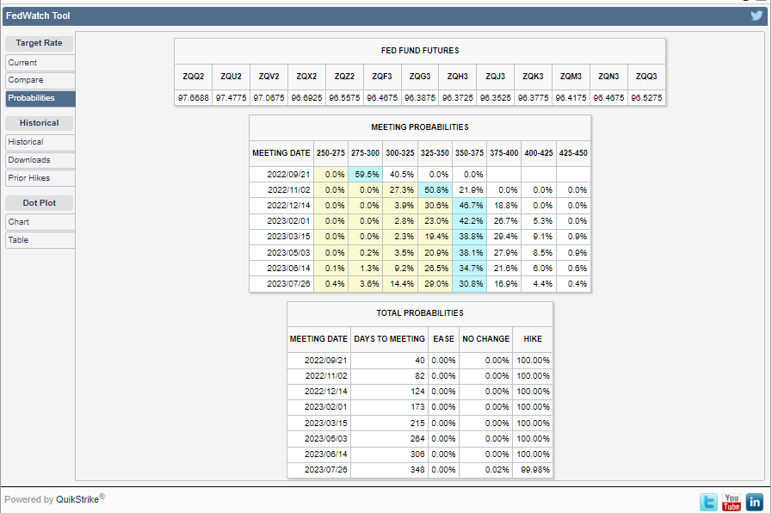Click the Days to Meeting column header
This screenshot has width=772, height=513.
(x=389, y=338)
